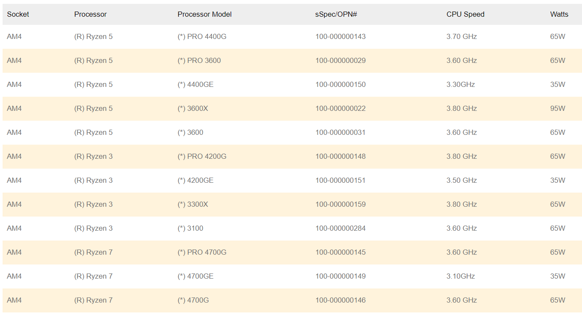
Task: Click OPN 100-000000146
Action: (x=341, y=300)
